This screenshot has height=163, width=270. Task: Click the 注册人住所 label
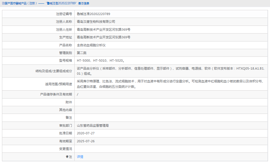(x=64, y=30)
